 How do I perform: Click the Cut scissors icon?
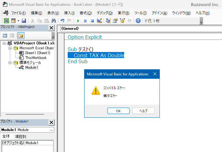pyautogui.click(x=32, y=21)
